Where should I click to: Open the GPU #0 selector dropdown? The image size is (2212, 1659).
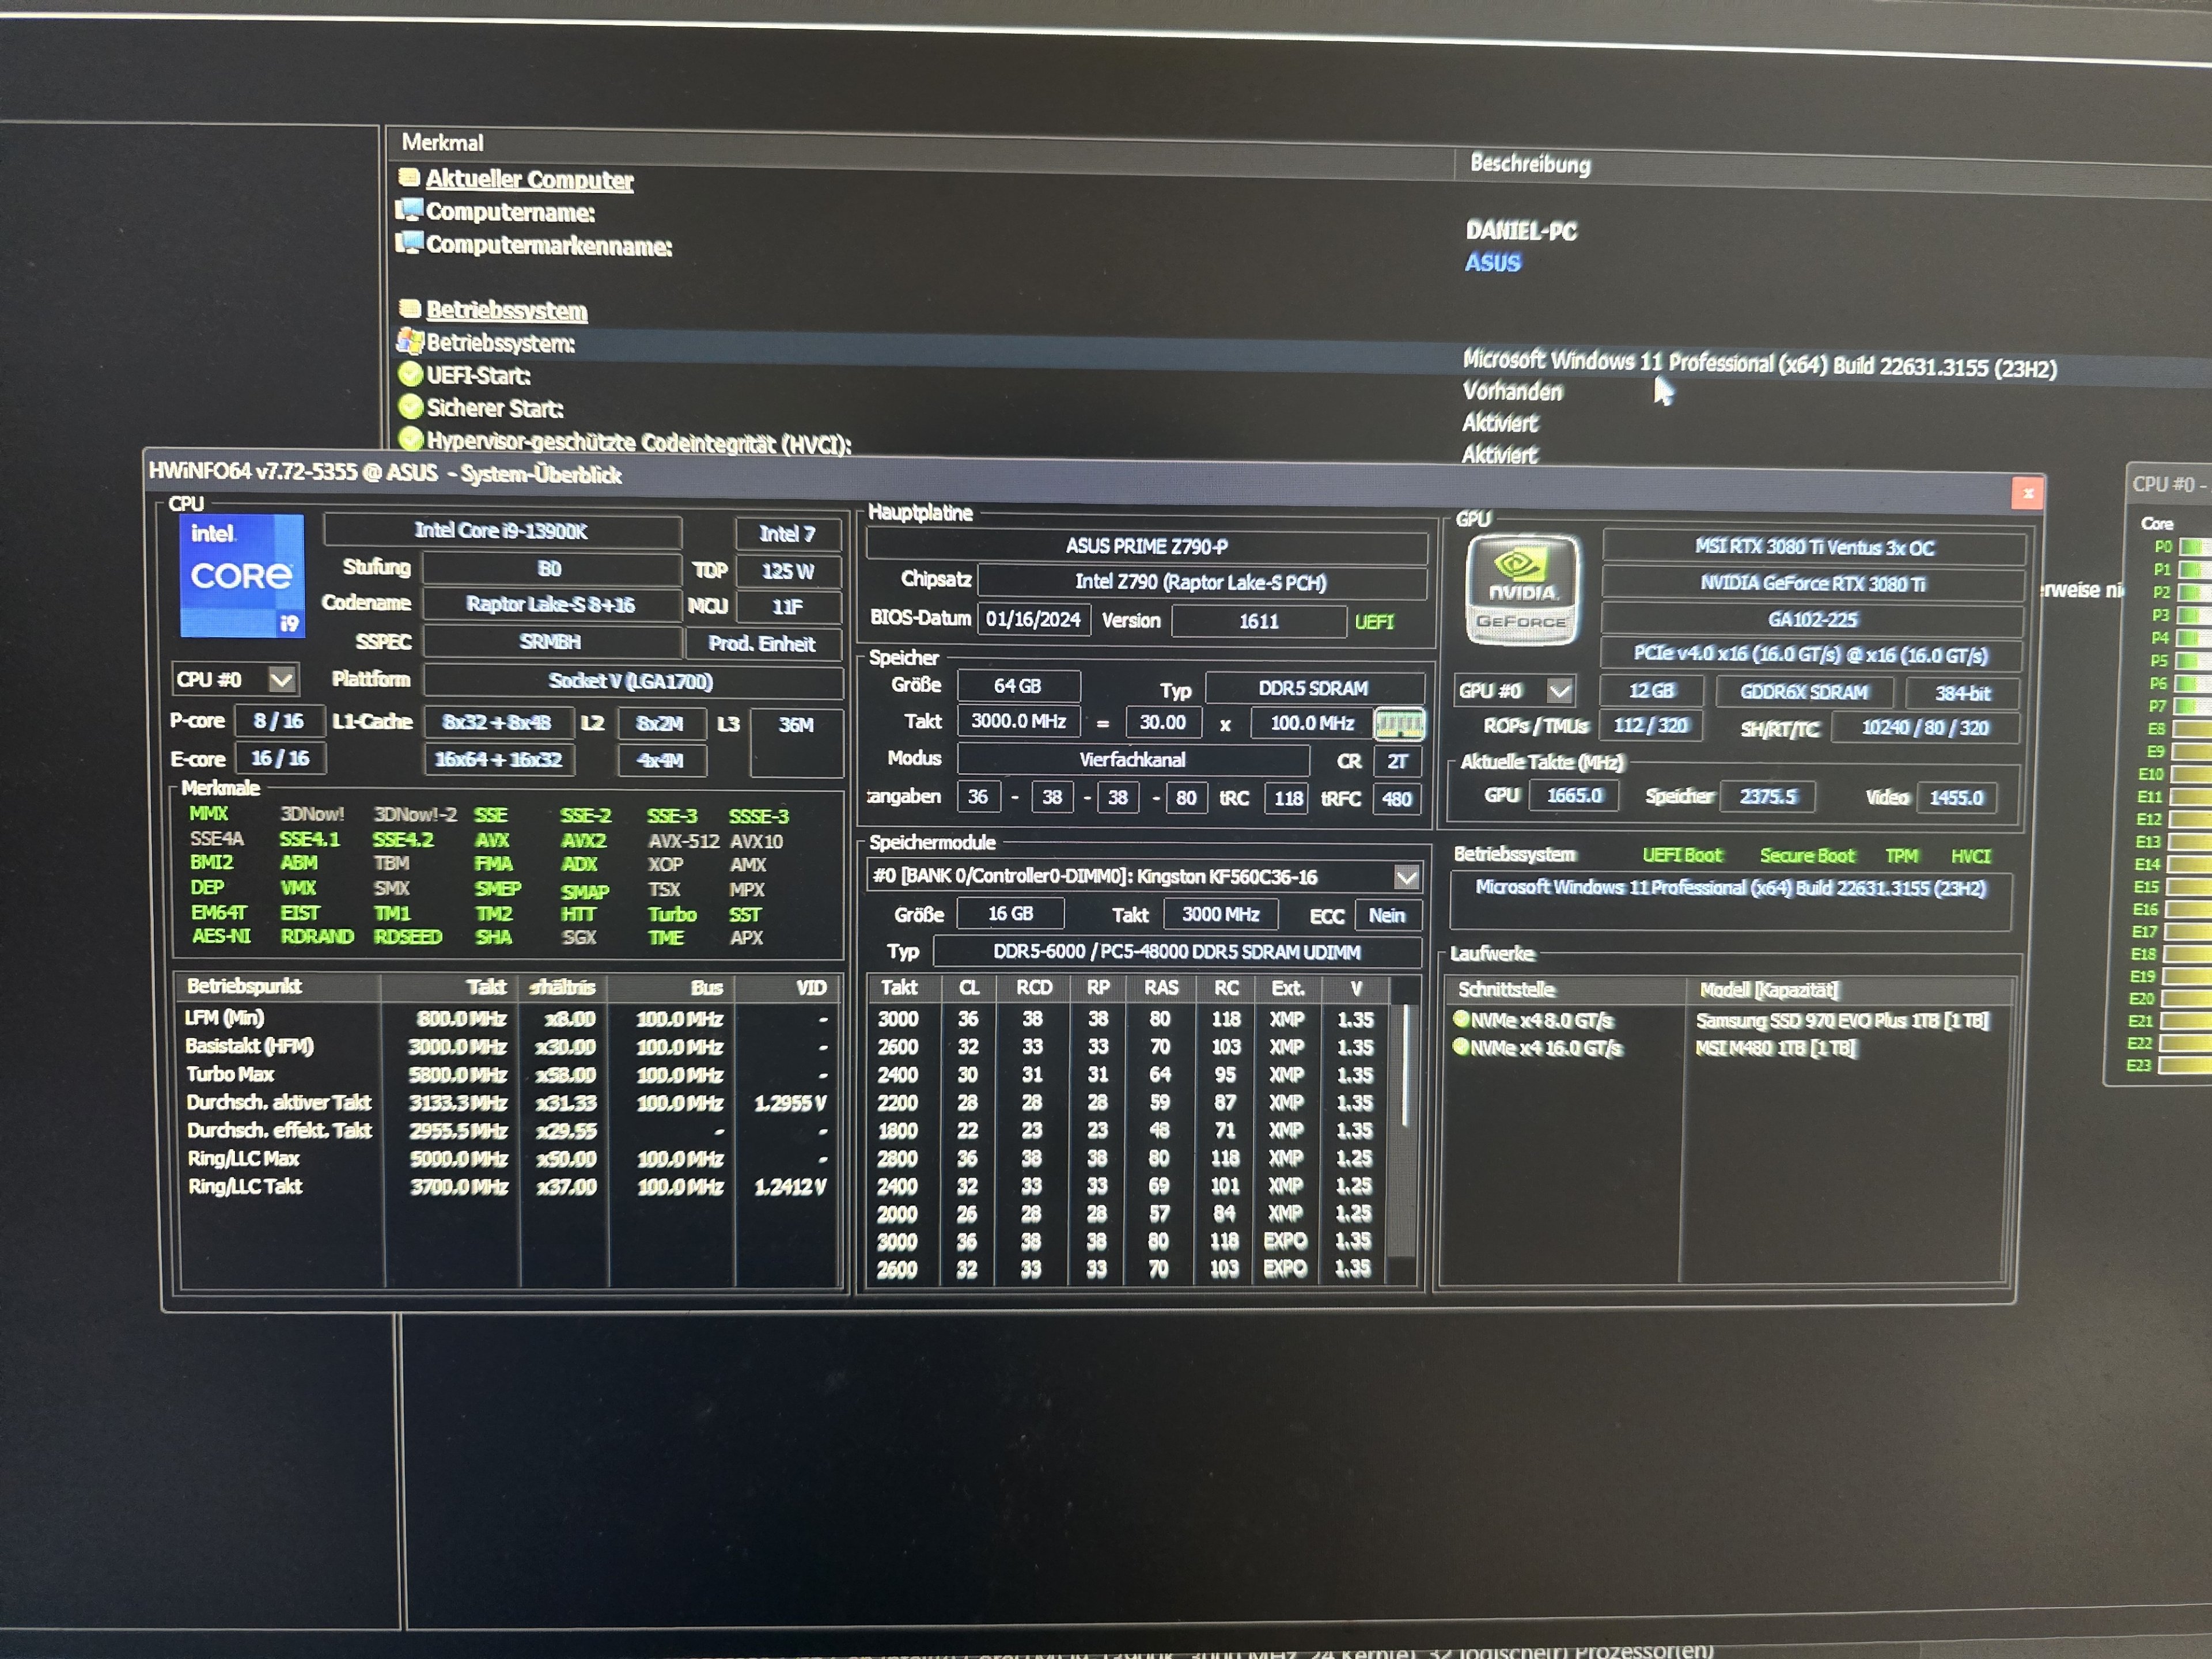(x=1560, y=690)
